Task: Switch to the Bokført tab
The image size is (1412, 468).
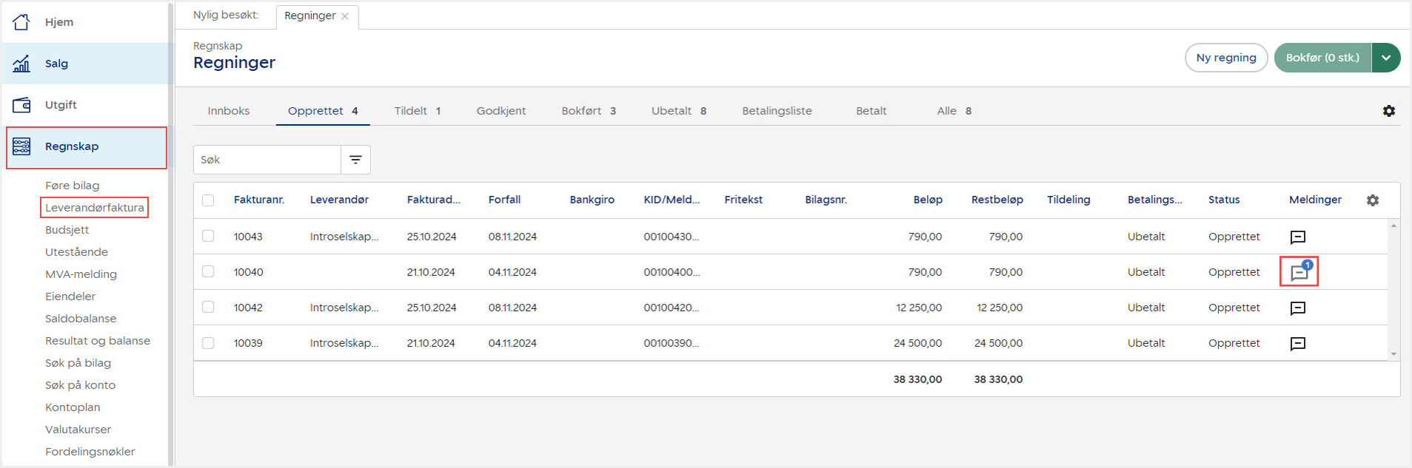Action: (x=588, y=111)
